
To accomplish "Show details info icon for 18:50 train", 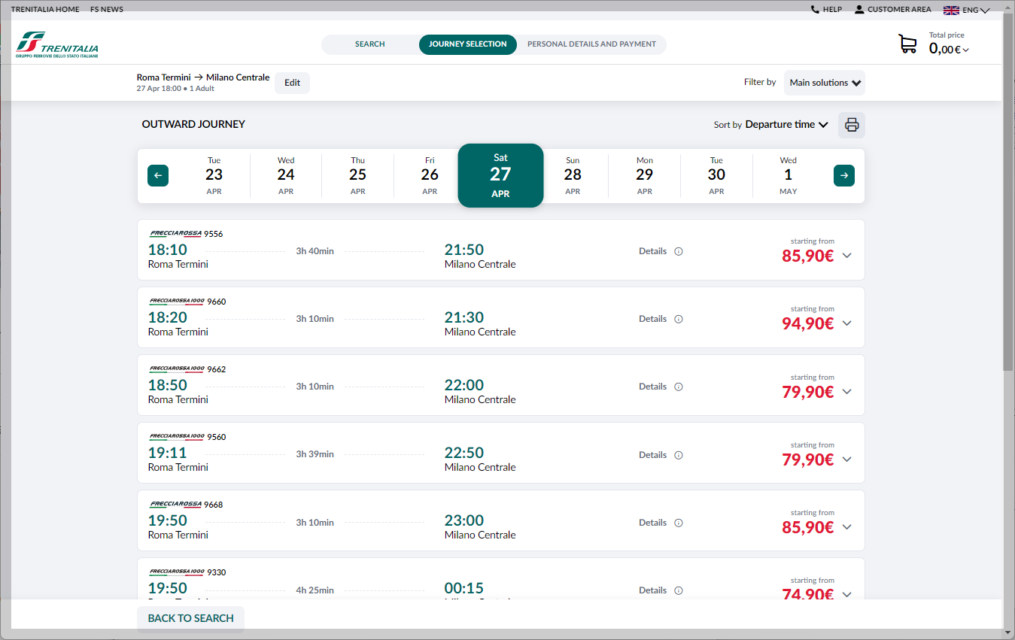I will 679,387.
